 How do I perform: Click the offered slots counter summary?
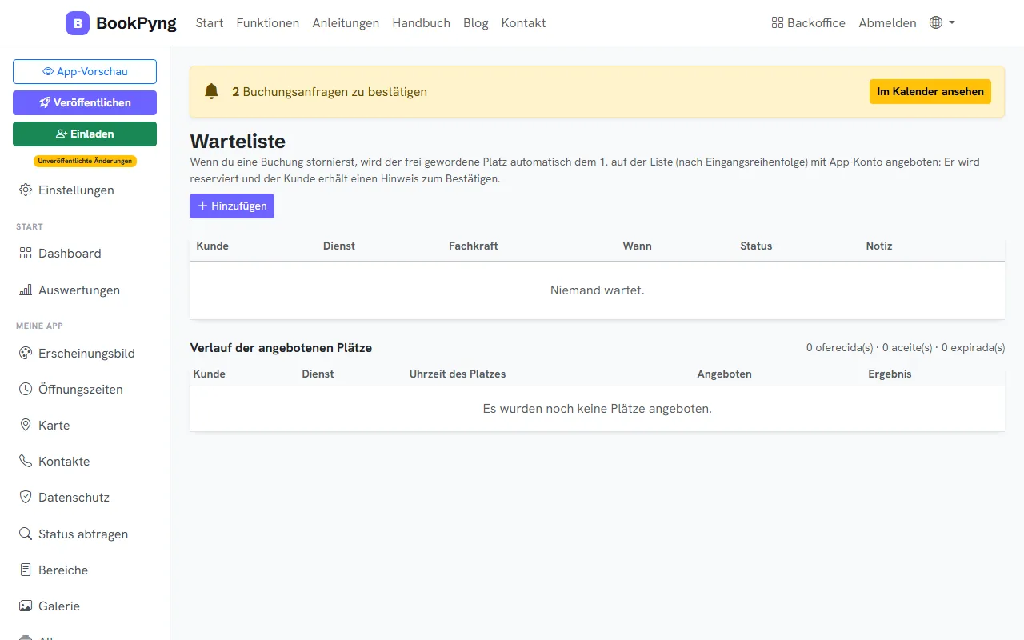[906, 347]
